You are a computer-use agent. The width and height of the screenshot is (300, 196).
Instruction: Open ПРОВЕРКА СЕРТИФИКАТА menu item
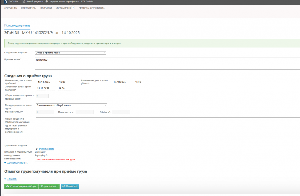[92, 8]
